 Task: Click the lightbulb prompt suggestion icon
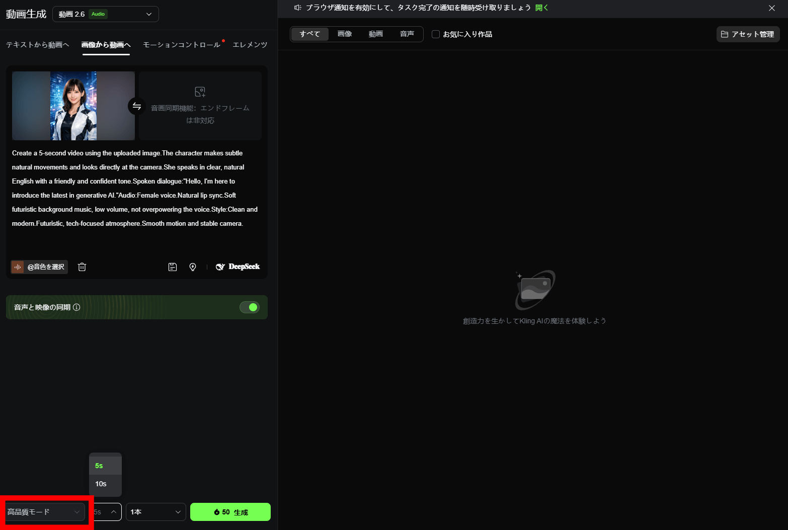pyautogui.click(x=193, y=267)
